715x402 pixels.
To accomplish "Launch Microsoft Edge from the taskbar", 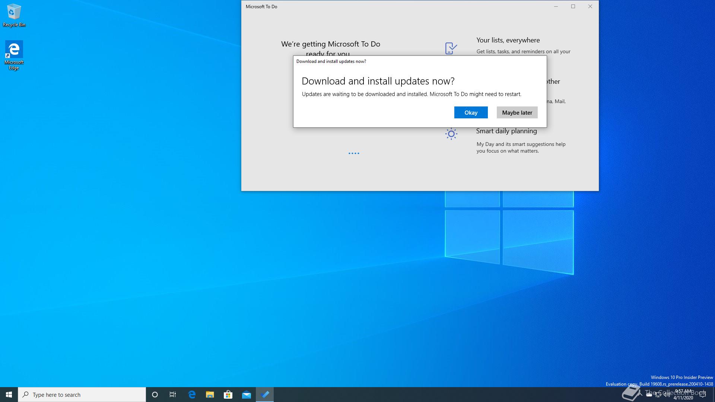I will tap(192, 395).
